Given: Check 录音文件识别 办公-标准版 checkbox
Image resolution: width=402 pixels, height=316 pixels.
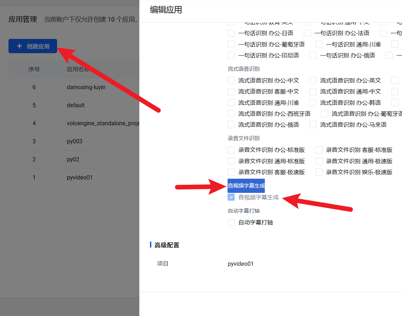Looking at the screenshot, I should [231, 150].
